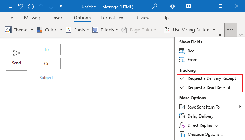Toggle the Bcc field display
The height and width of the screenshot is (140, 245).
pos(191,51)
